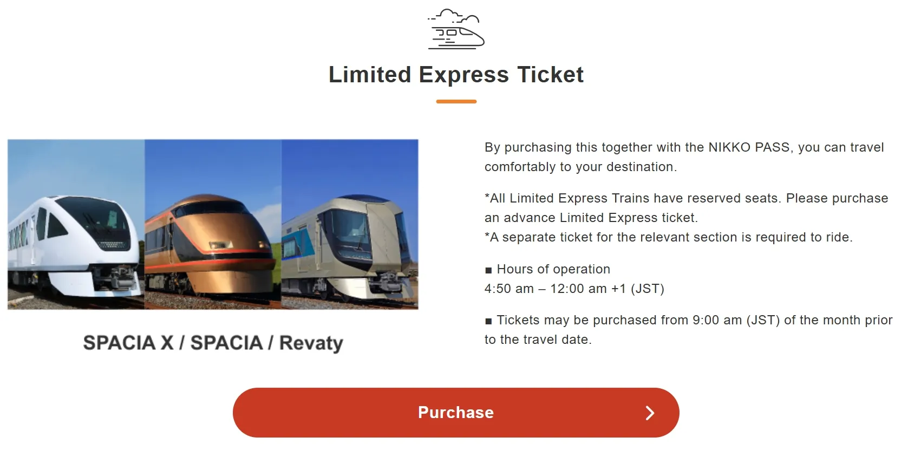Viewport: 908px width, 450px height.
Task: Click the orange divider under the heading
Action: [x=456, y=100]
